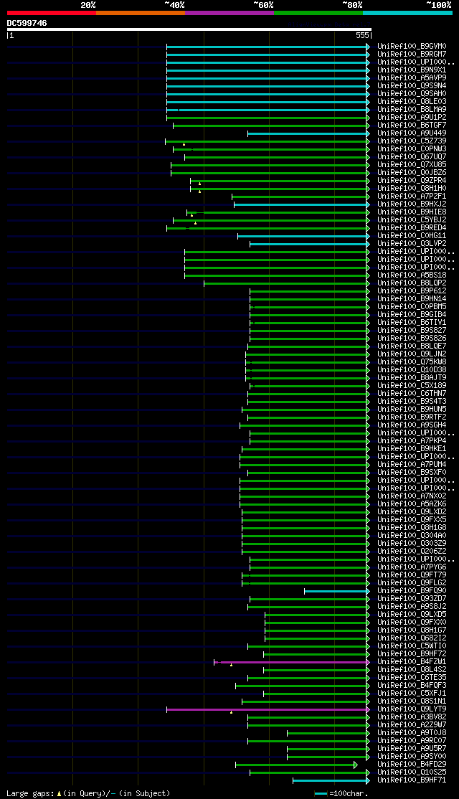Open hit UniRef100_Q75KW8
Viewport: 459px width, 799px height.
coord(412,363)
